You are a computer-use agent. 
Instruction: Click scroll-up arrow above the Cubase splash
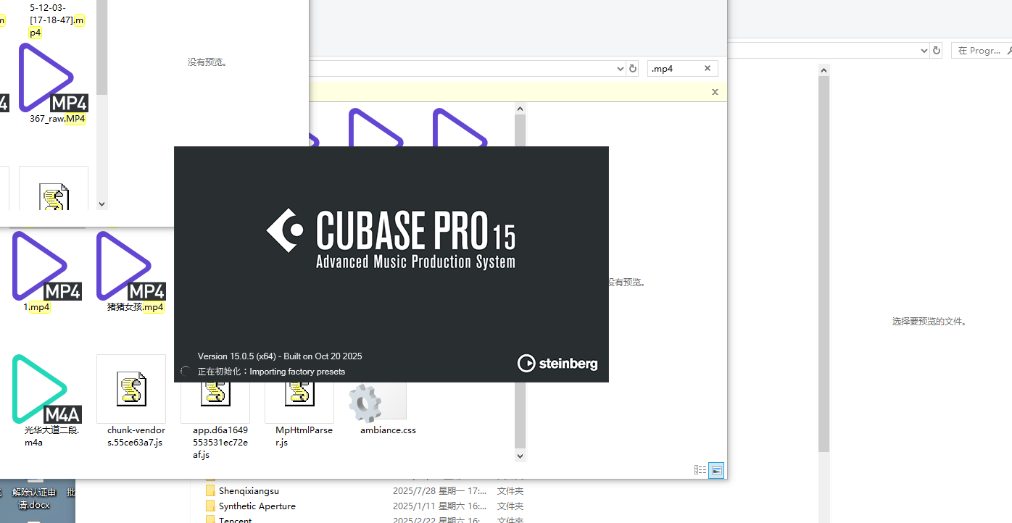click(519, 109)
